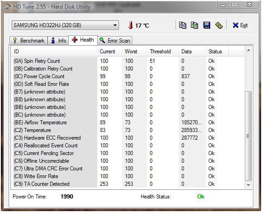Click the Threshold column header

(x=162, y=52)
